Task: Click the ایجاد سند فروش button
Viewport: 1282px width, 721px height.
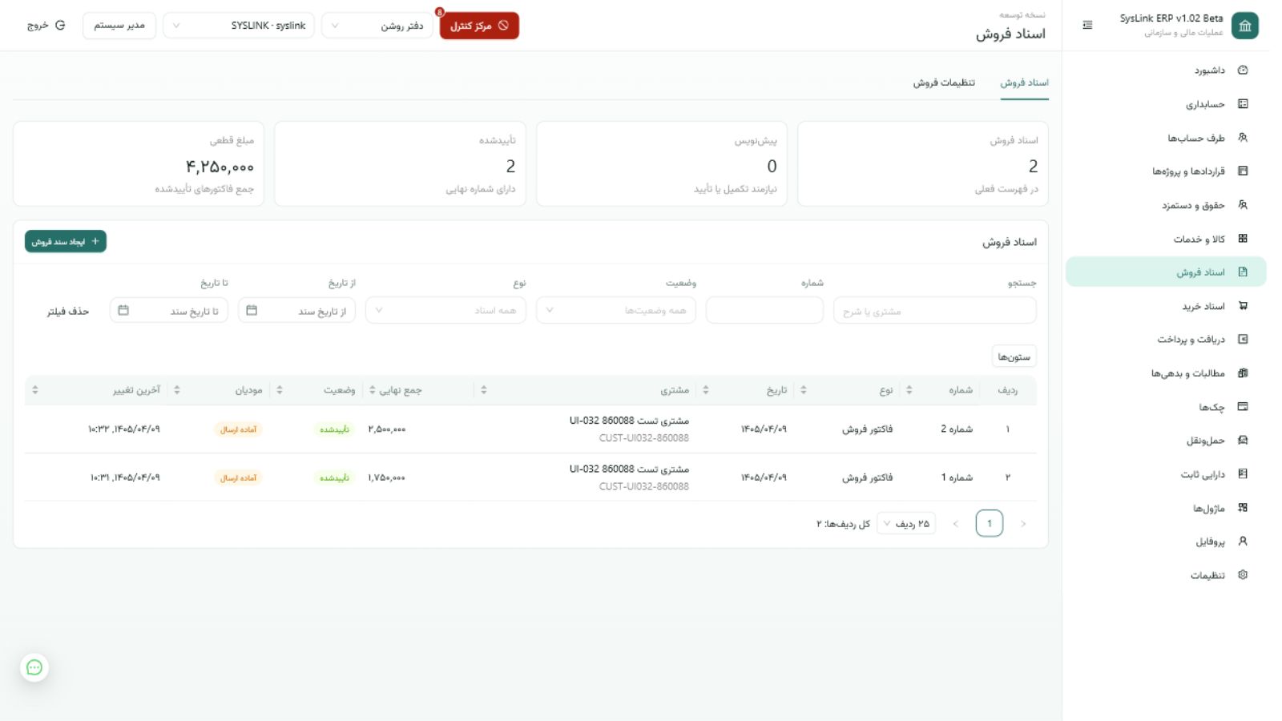Action: pos(66,241)
